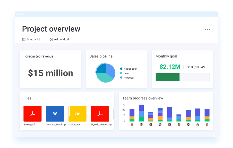Screen dimensions: 233x148
Task: Click the tallest bar in Team progress
Action: point(141,113)
